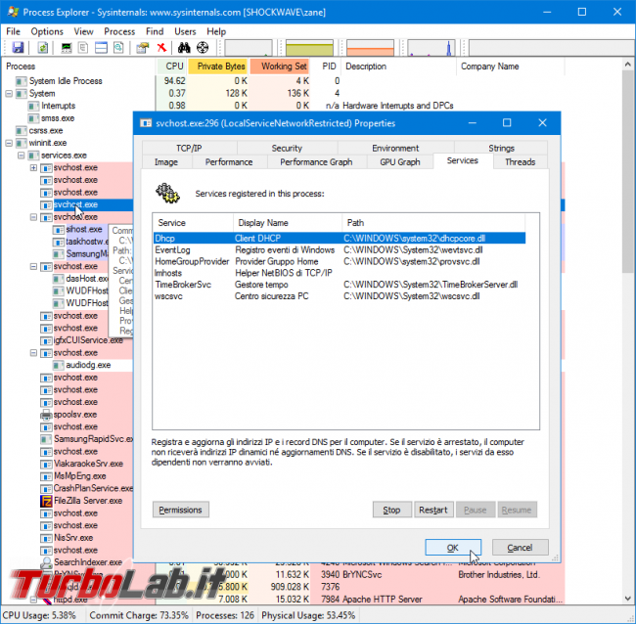Click the FileZilla Server.exe icon

pyautogui.click(x=46, y=501)
